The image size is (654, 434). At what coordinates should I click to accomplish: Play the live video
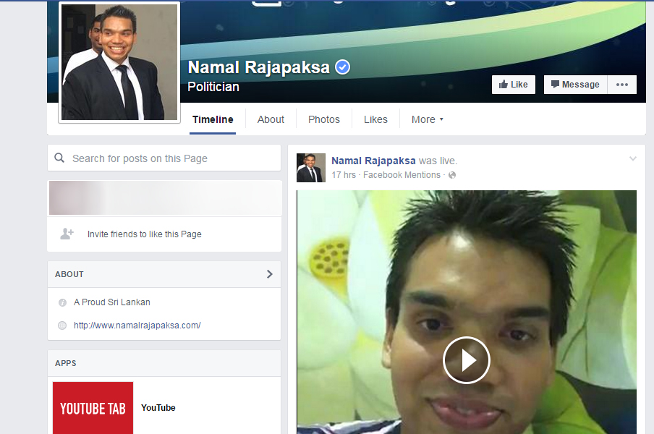[466, 359]
